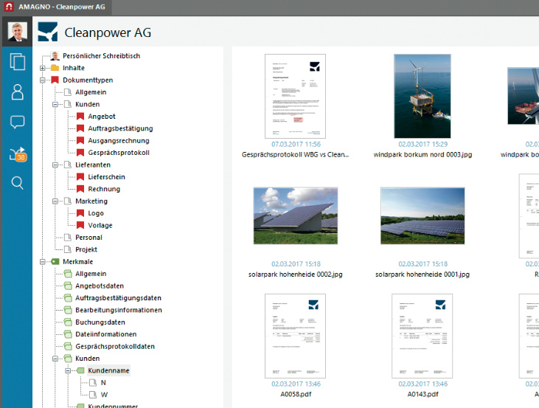This screenshot has width=539, height=408.
Task: Select Persönlicher Schreibtisch in the tree
Action: point(101,55)
